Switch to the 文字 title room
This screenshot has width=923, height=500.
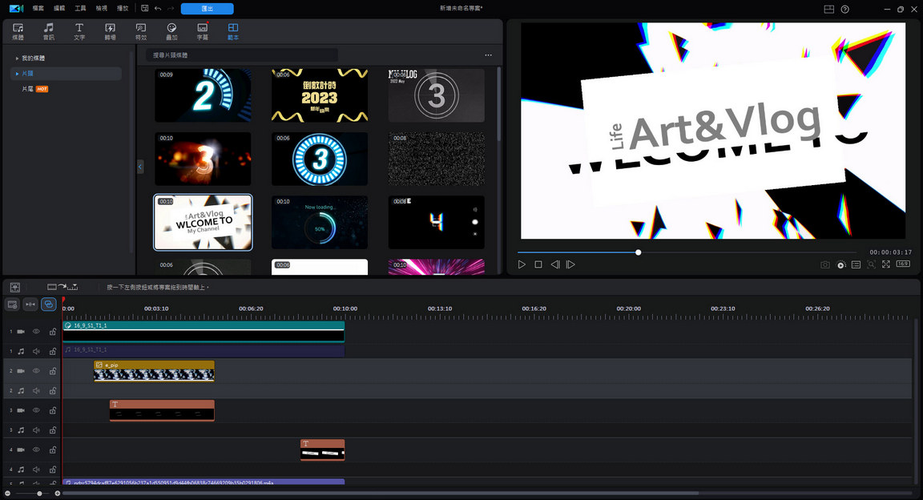click(x=79, y=31)
